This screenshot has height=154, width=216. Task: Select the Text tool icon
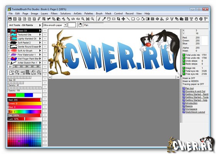191,19
